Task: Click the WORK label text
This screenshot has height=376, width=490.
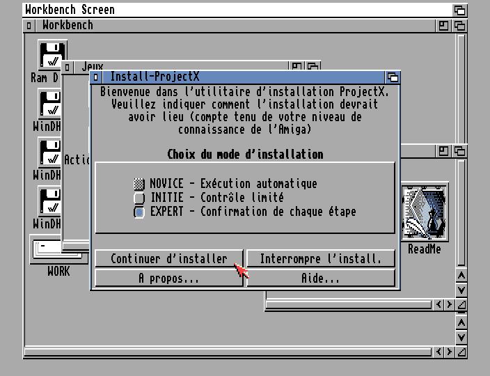Action: click(58, 272)
